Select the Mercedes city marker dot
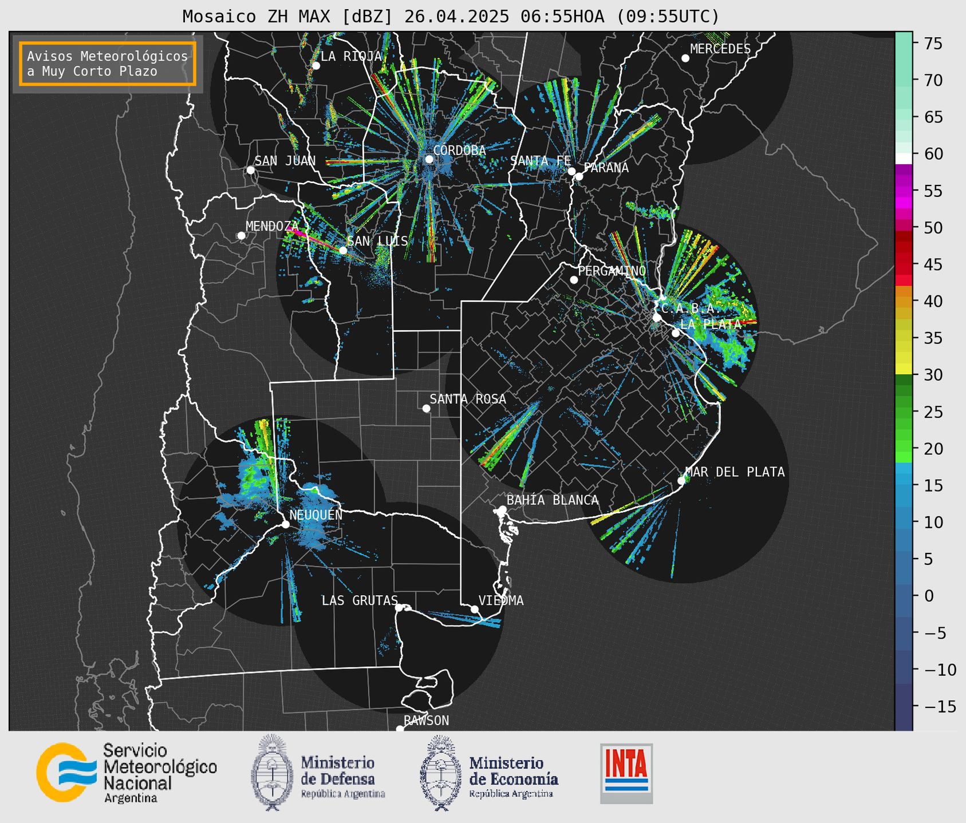Screen dimensions: 966x823 pos(685,58)
